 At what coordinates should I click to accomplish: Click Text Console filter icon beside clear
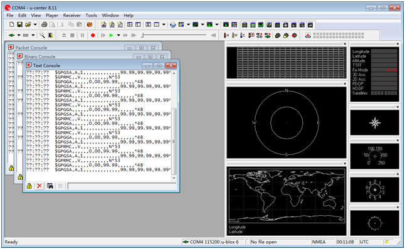[50, 186]
